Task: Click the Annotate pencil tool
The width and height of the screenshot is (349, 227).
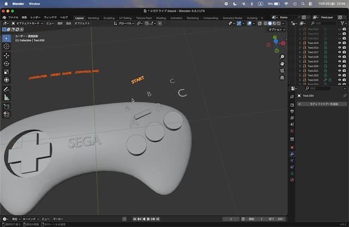Action: coord(7,89)
